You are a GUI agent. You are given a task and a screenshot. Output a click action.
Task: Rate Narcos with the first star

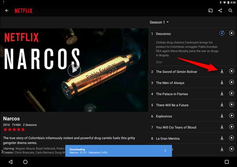[5, 130]
